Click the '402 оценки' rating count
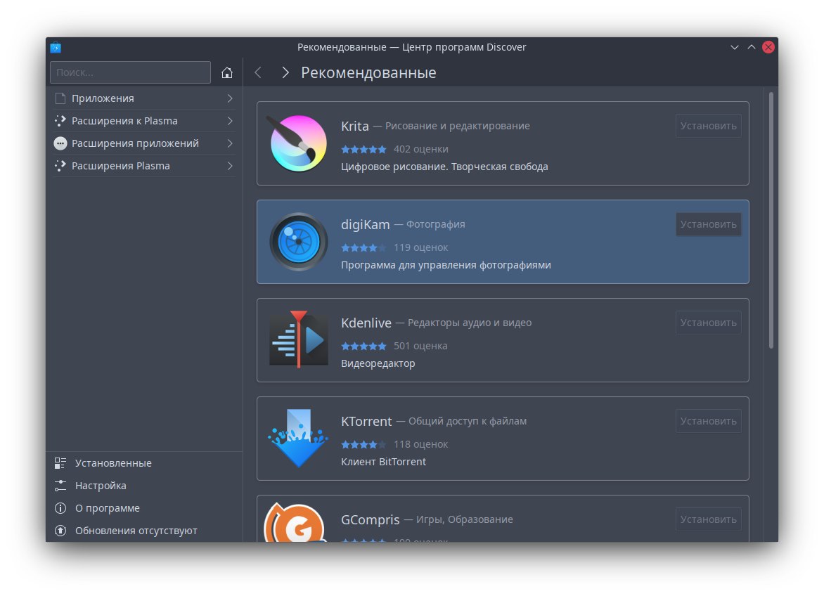The width and height of the screenshot is (824, 596). (x=421, y=149)
